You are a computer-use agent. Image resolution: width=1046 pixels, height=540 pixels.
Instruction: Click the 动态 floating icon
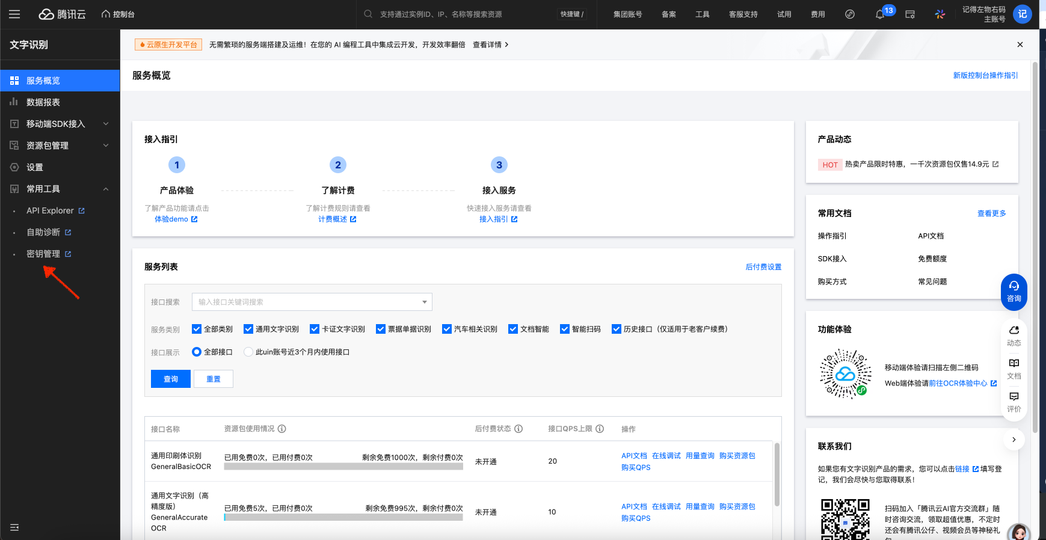(1014, 336)
